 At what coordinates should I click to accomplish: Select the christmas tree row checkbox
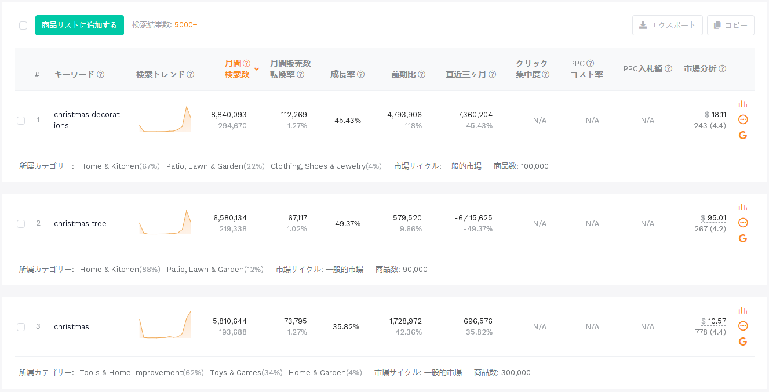click(21, 224)
